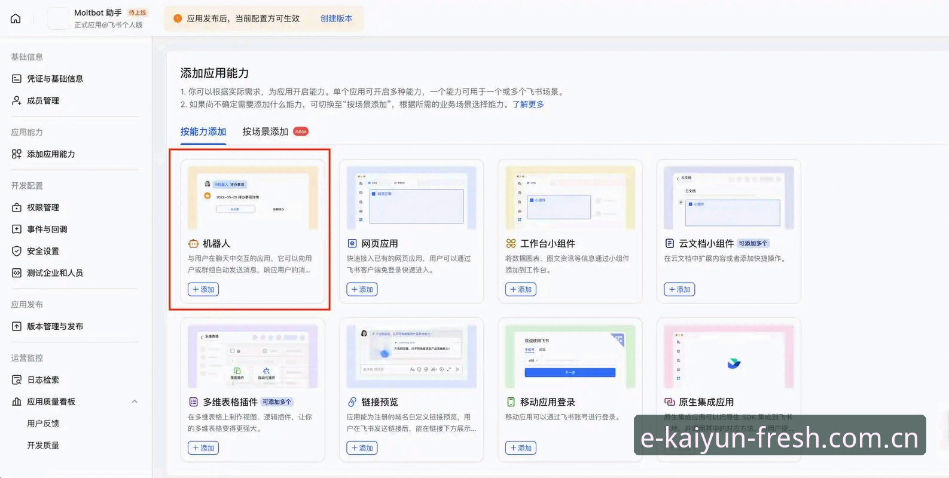Click the 链接预览 preview image
The height and width of the screenshot is (478, 949).
pos(411,357)
